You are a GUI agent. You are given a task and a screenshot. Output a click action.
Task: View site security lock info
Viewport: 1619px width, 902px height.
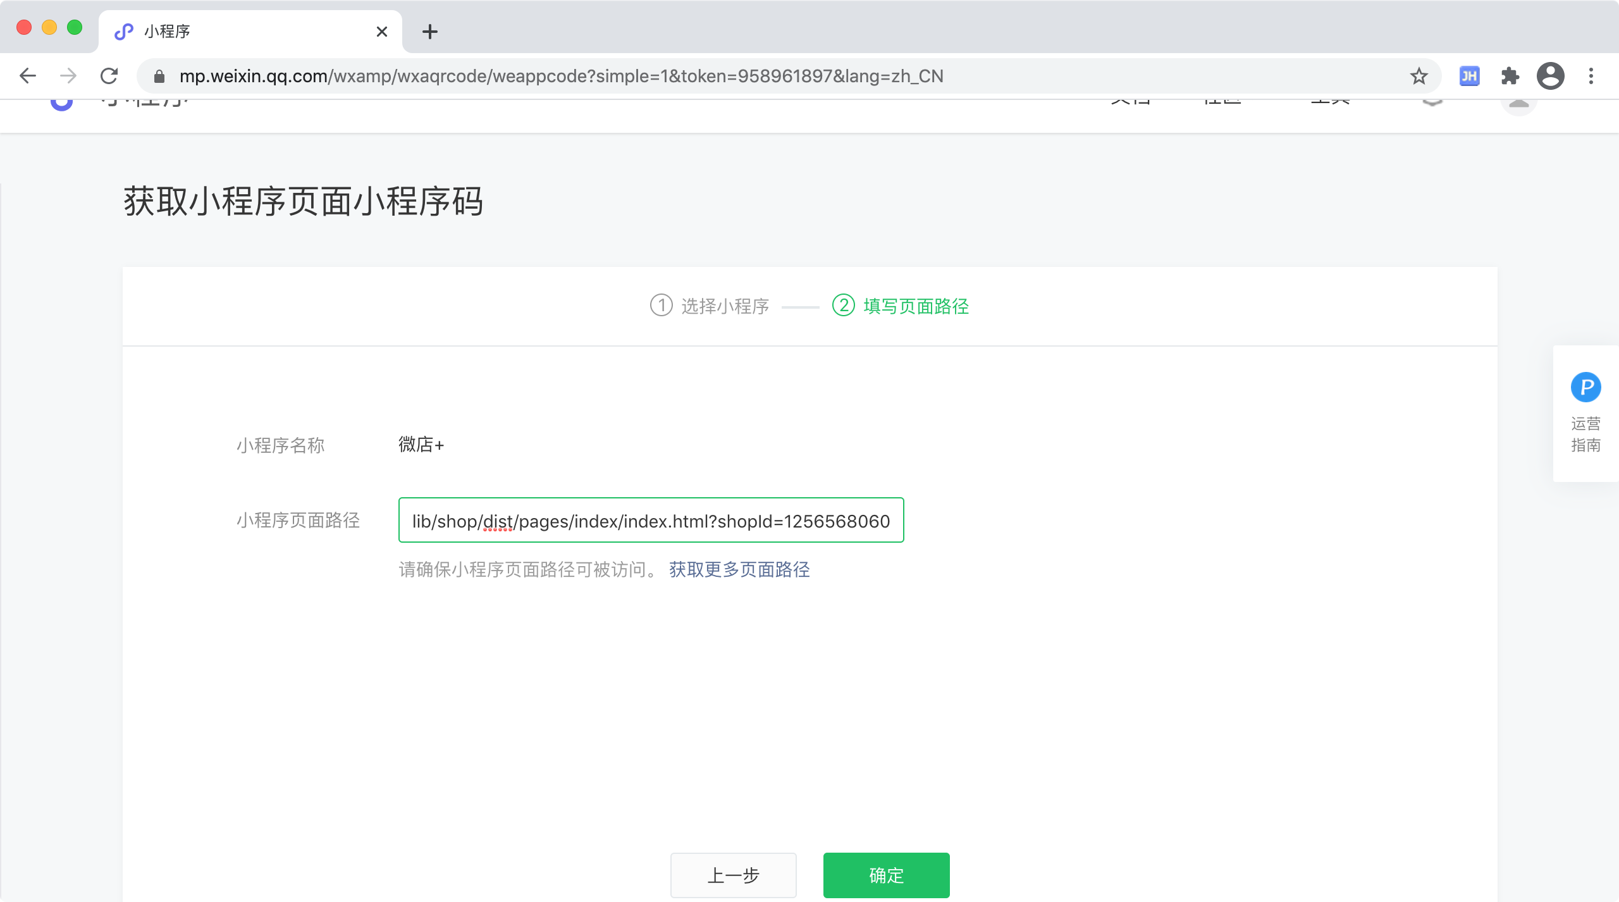tap(159, 76)
